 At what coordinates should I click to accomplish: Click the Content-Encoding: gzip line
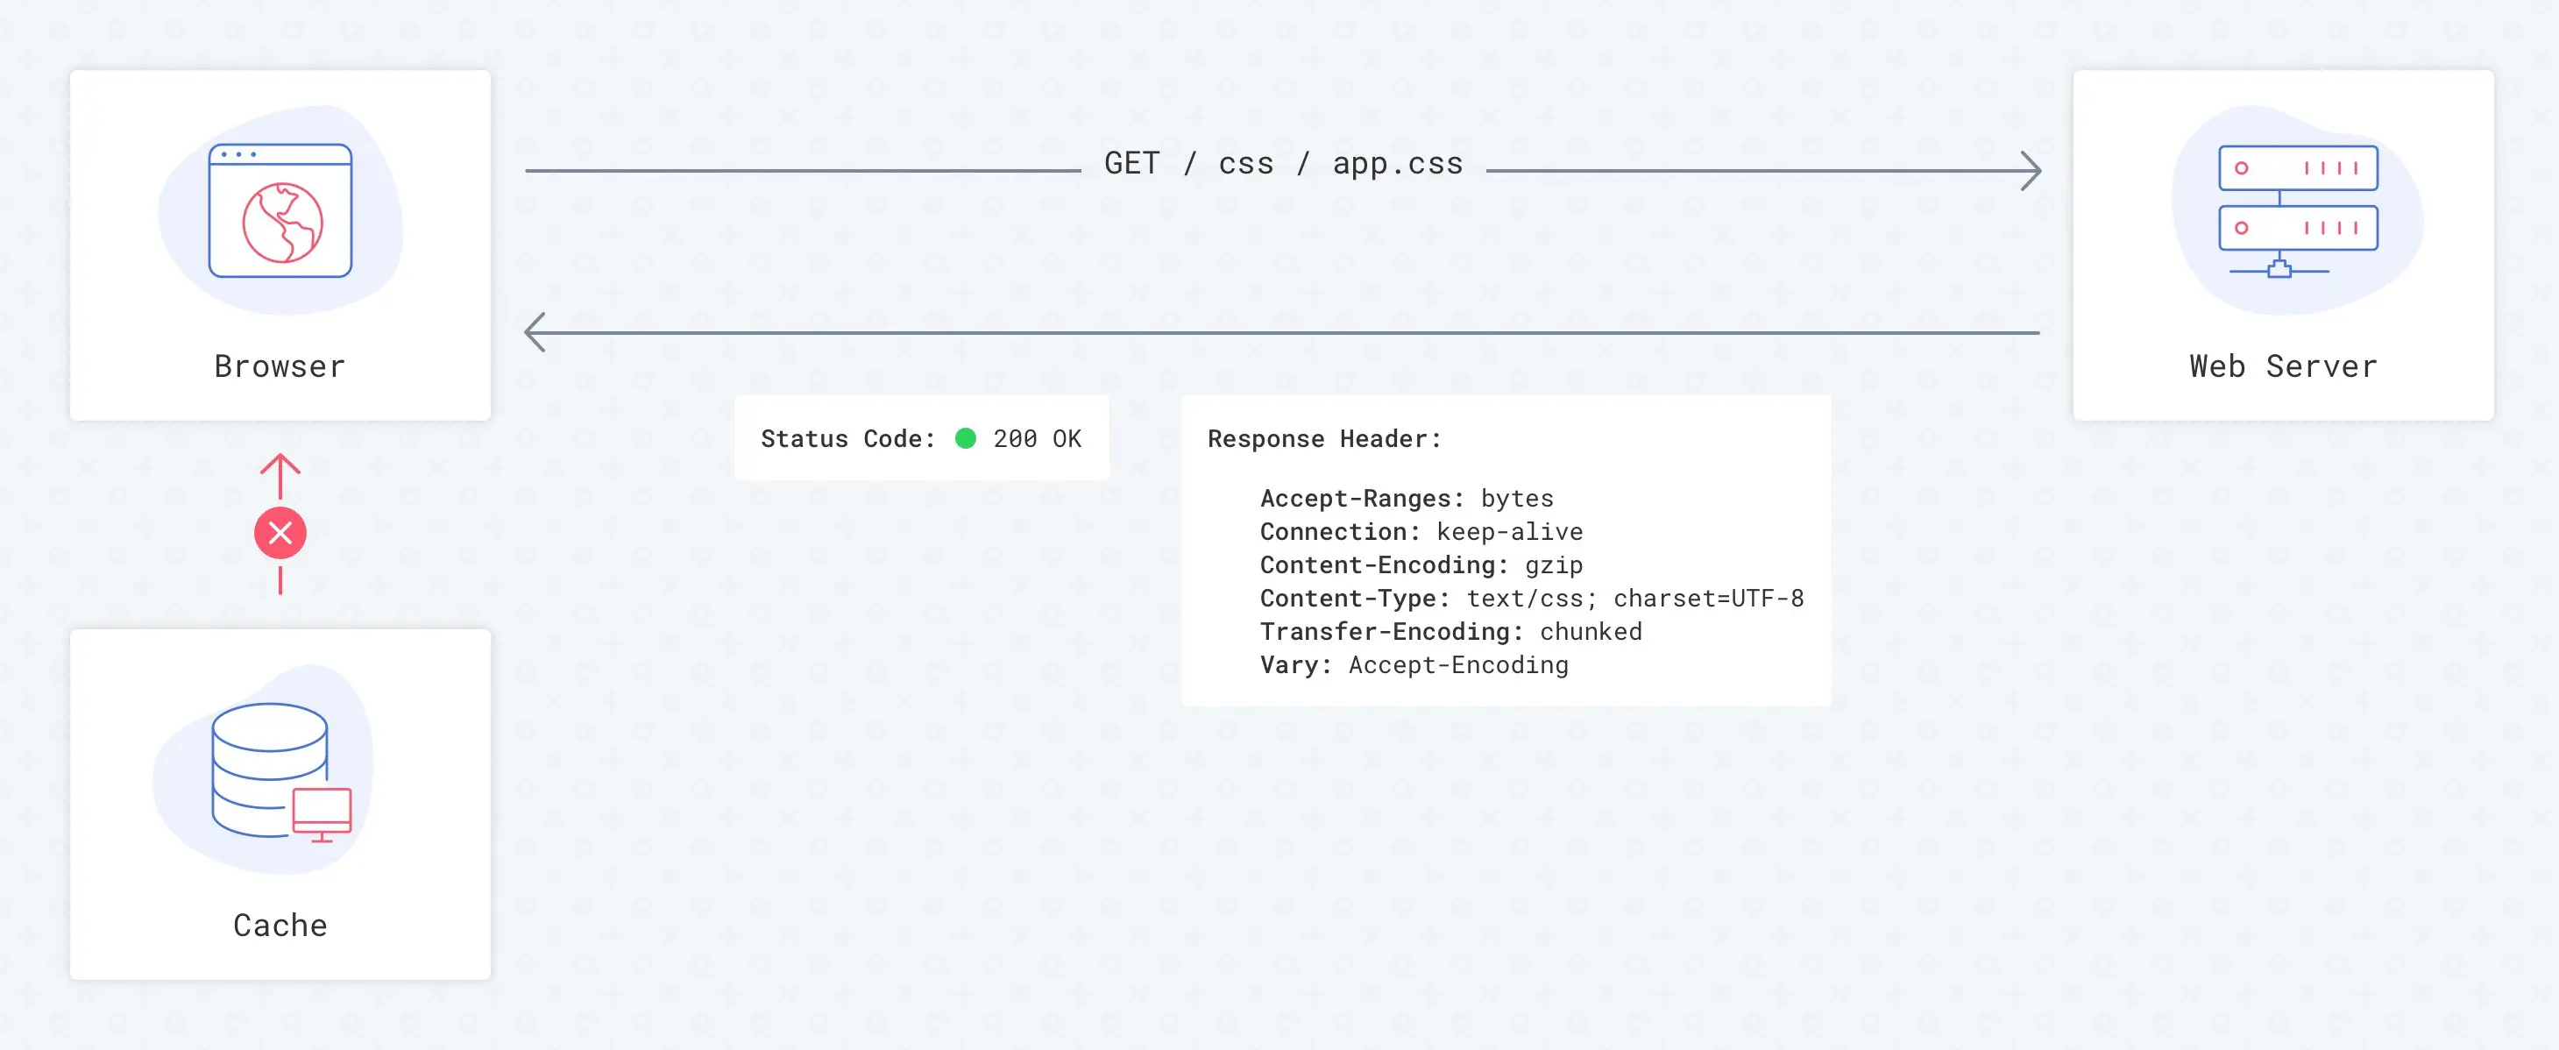[x=1421, y=565]
